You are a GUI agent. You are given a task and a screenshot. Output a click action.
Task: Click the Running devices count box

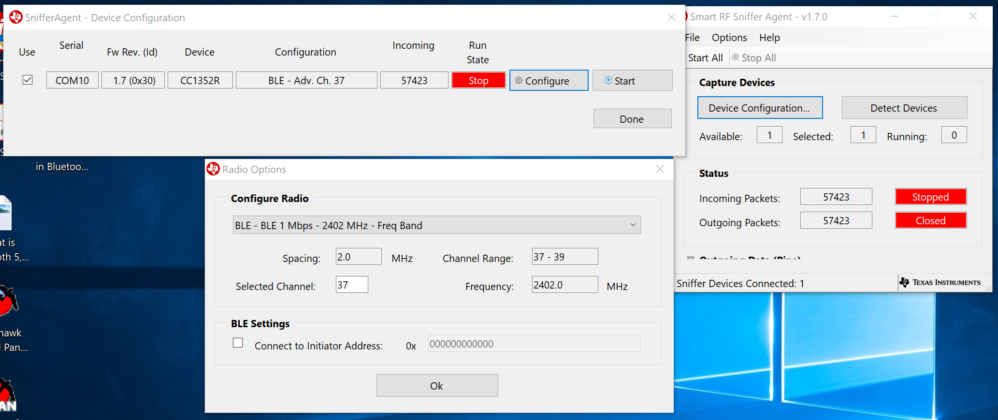[x=954, y=135]
